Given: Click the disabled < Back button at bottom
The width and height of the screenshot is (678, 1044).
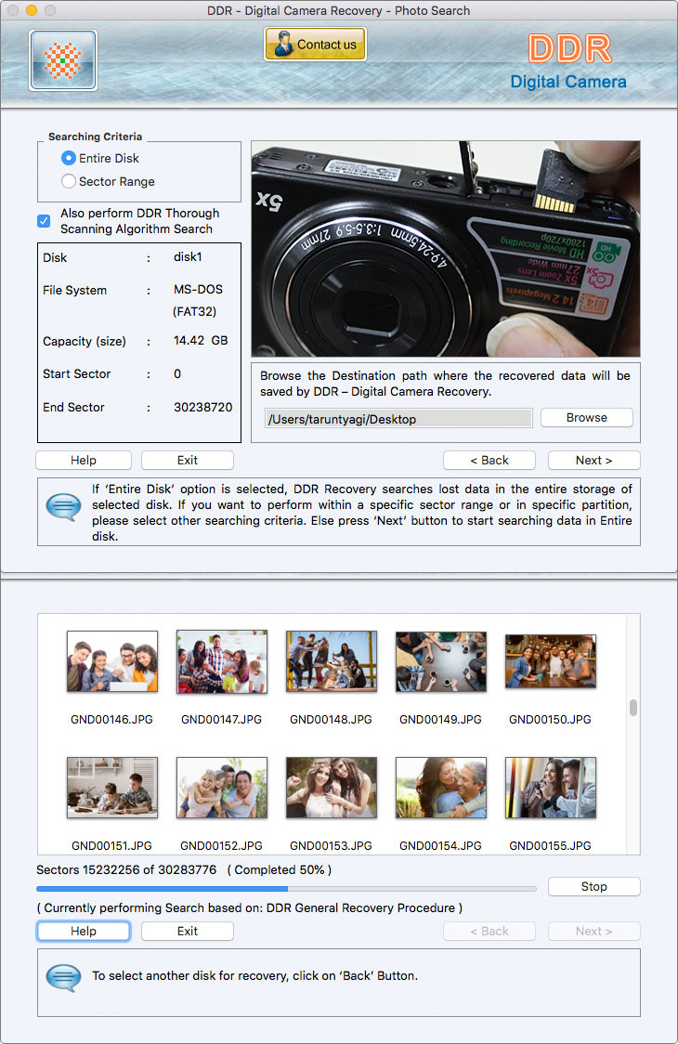Looking at the screenshot, I should 489,931.
